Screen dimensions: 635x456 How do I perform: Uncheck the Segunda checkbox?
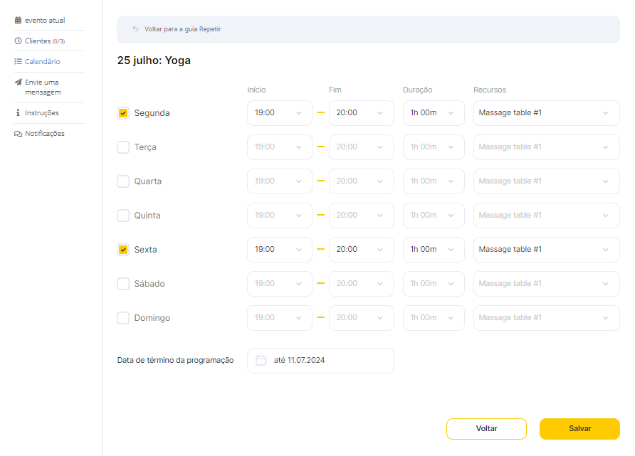tap(123, 113)
